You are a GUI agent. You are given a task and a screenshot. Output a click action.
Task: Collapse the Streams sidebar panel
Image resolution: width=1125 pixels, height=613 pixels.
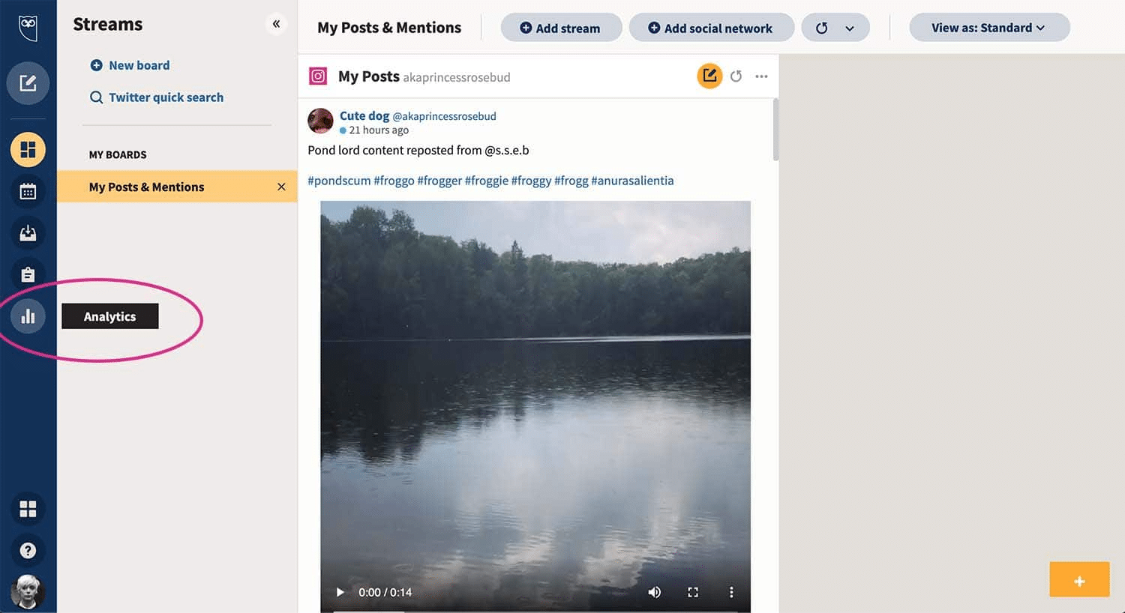pos(276,24)
